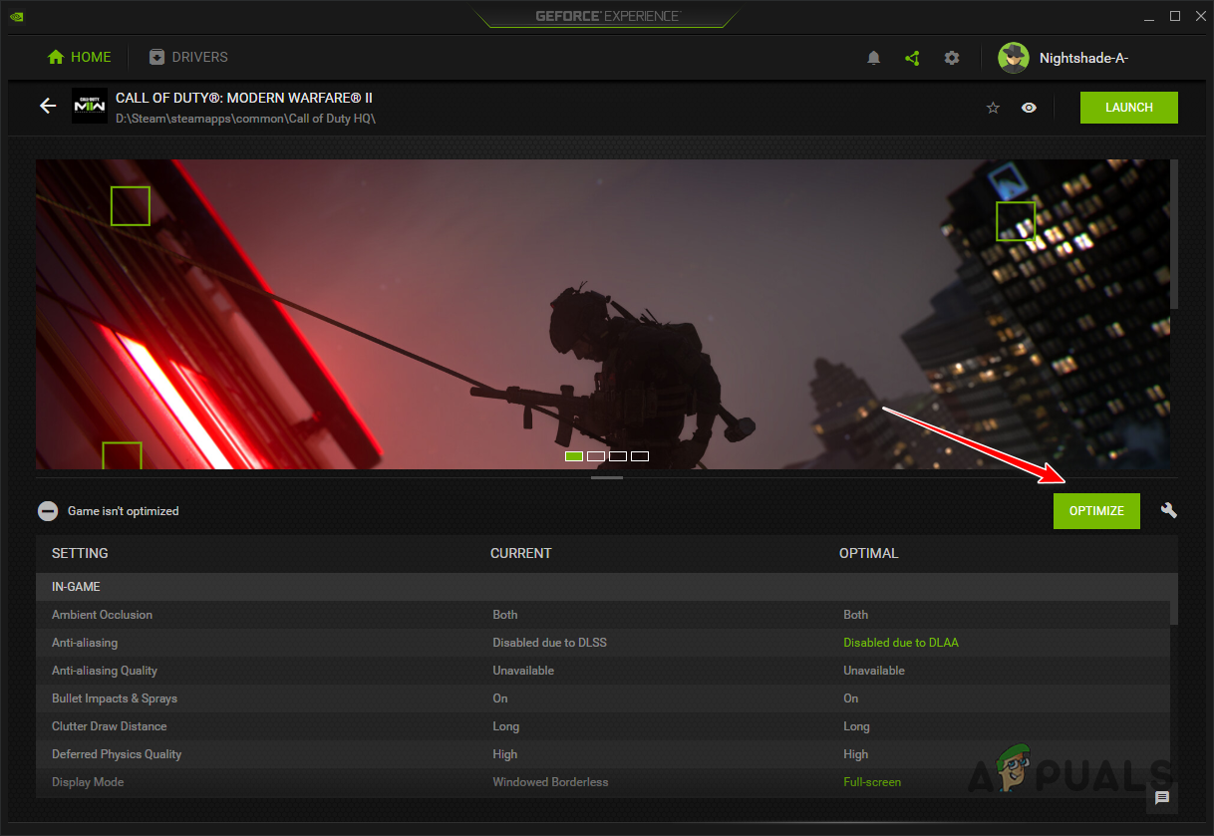Viewport: 1214px width, 836px height.
Task: Favorite Modern Warfare II with the star icon
Action: 993,107
